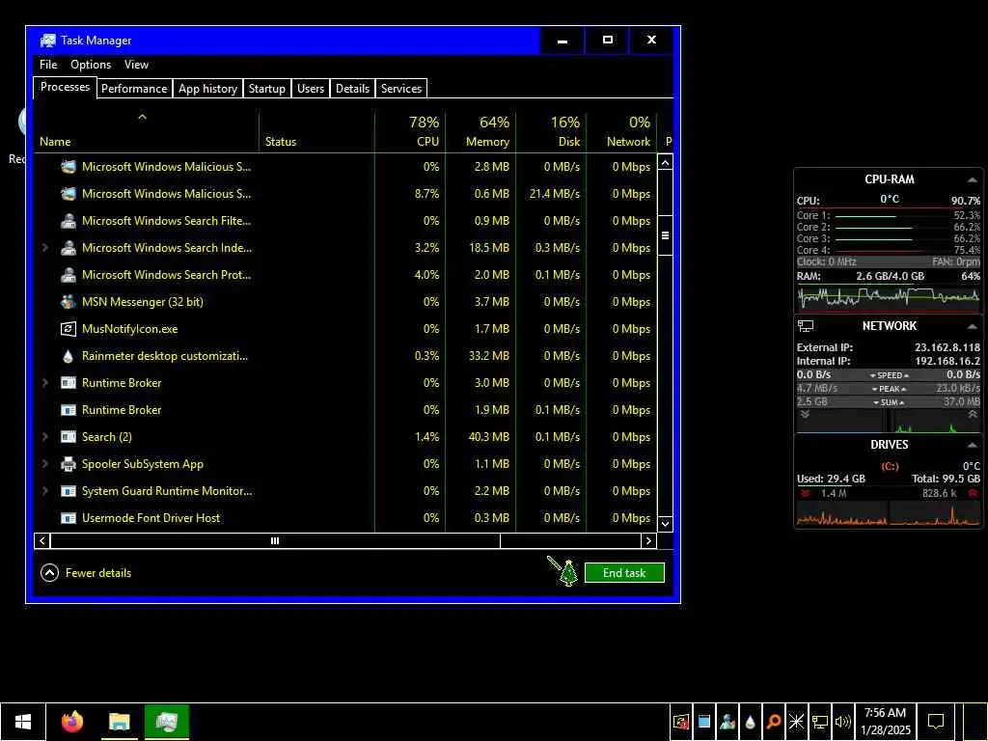Sort processes by the CPU column
Viewport: 988px width, 741px height.
pos(410,132)
